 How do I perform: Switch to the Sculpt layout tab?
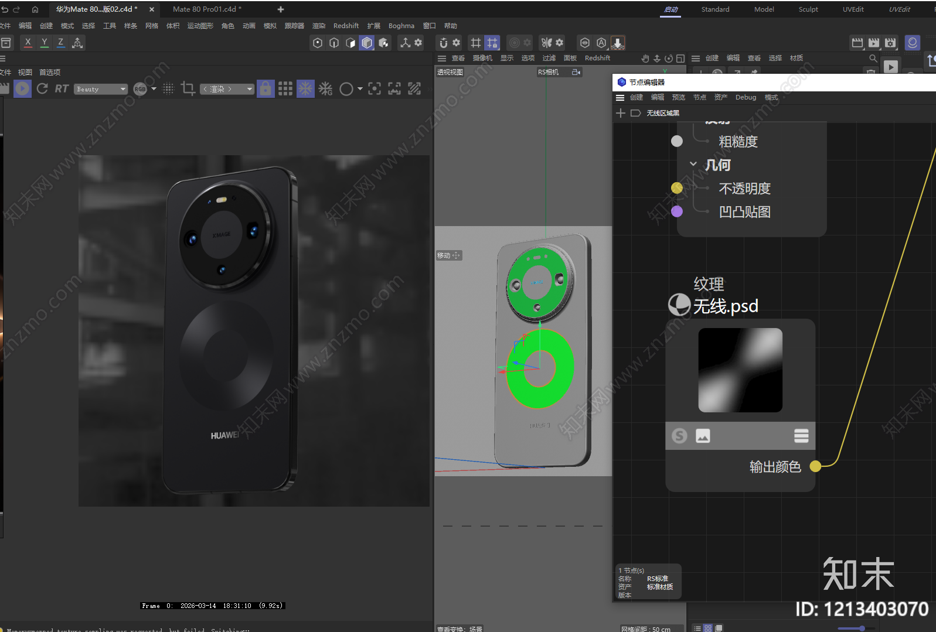pos(808,9)
